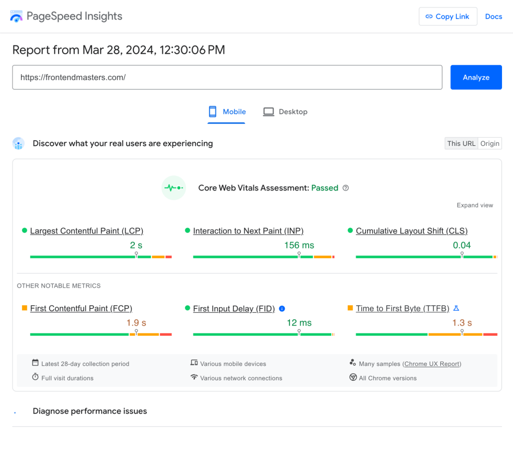This screenshot has height=453, width=513.
Task: Switch to the Mobile tab
Action: pyautogui.click(x=226, y=112)
